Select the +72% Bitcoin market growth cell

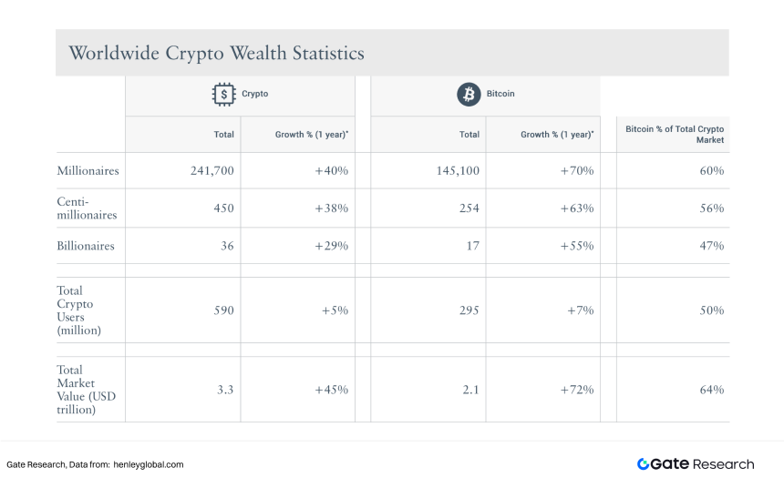(577, 390)
